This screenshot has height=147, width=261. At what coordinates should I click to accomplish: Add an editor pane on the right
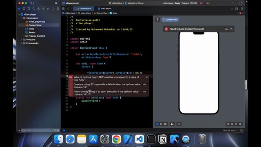coord(242,9)
